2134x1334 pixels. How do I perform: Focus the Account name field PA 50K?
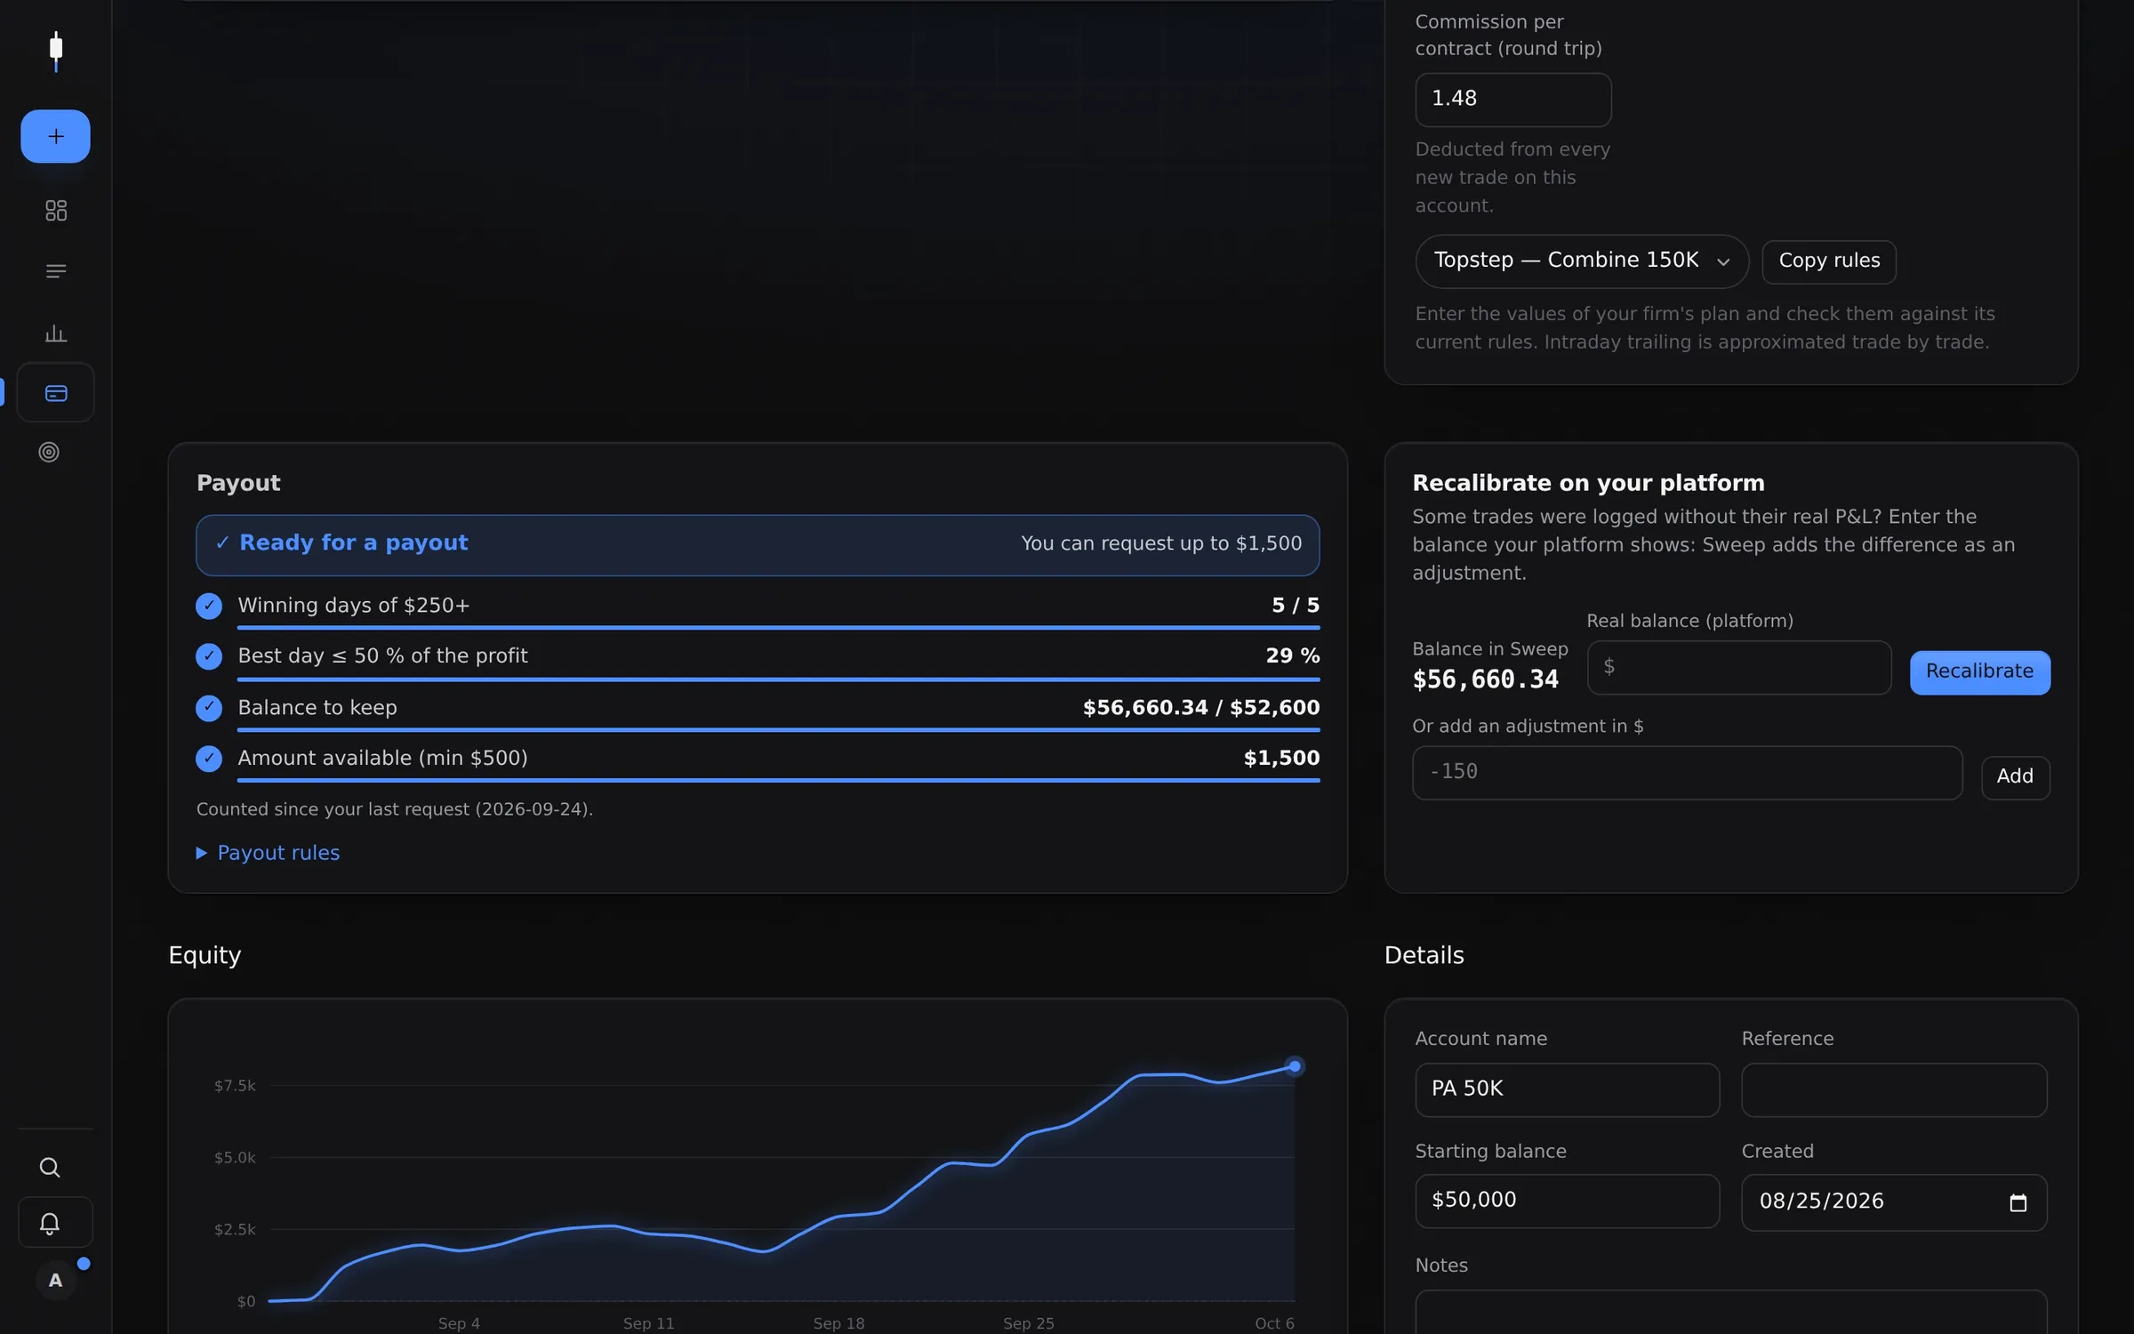[1567, 1089]
